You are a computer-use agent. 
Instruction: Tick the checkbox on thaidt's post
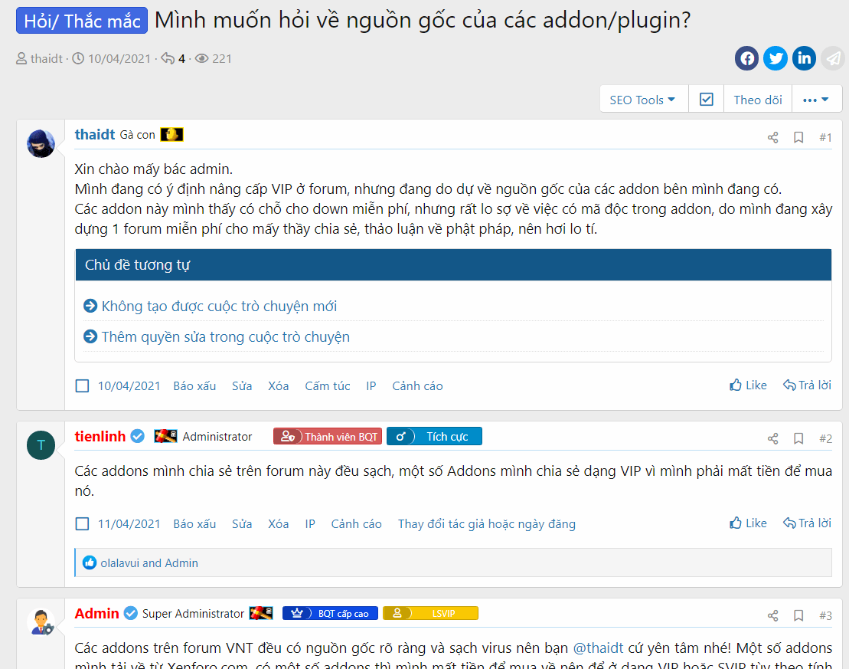point(83,386)
